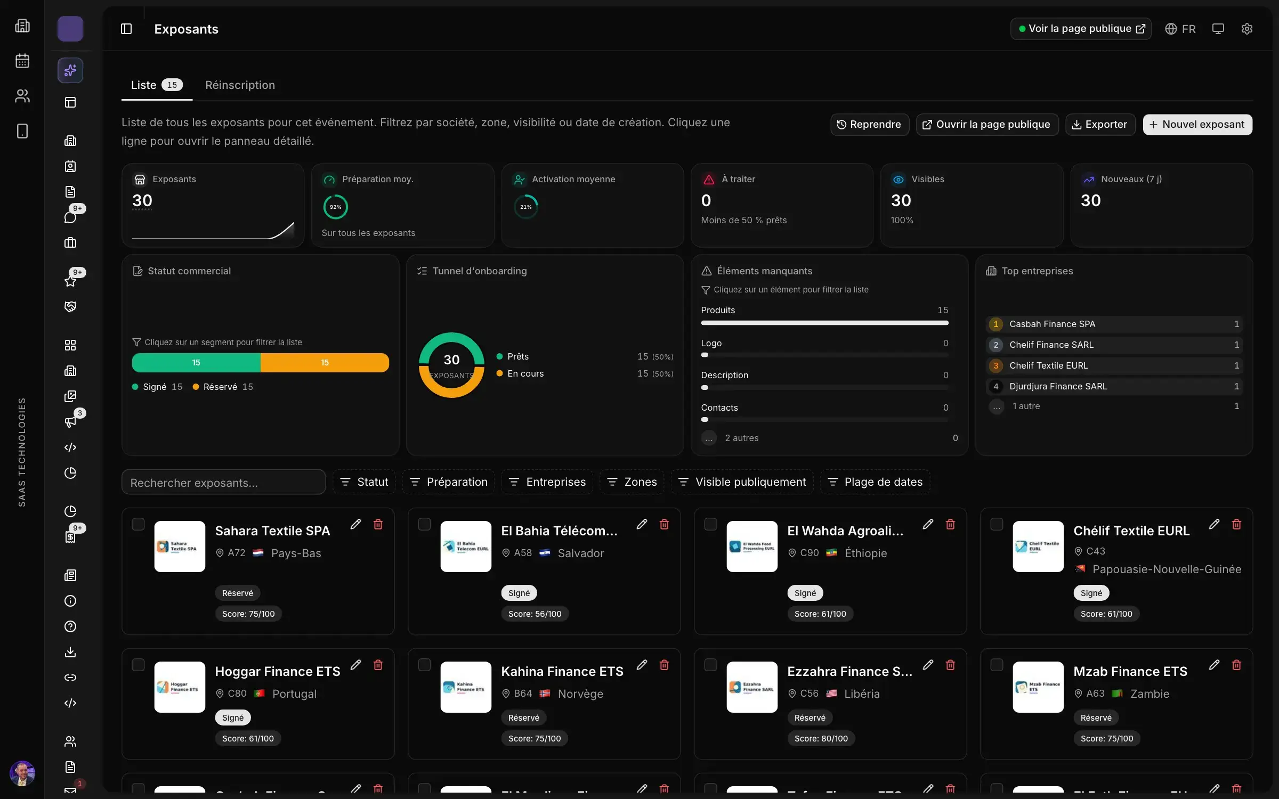The width and height of the screenshot is (1279, 799).
Task: Select the Liste tab
Action: [157, 85]
